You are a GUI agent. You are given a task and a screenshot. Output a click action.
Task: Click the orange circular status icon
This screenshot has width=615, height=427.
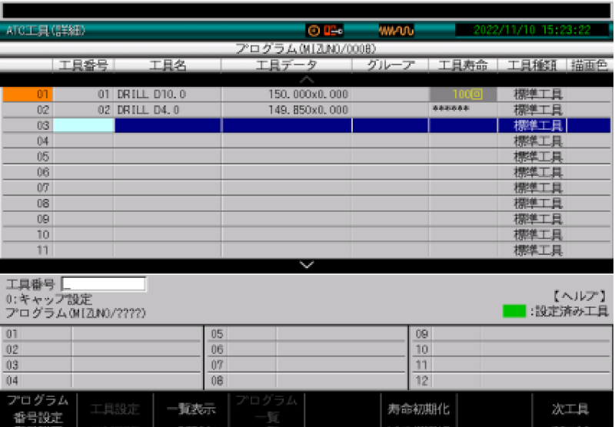click(314, 31)
